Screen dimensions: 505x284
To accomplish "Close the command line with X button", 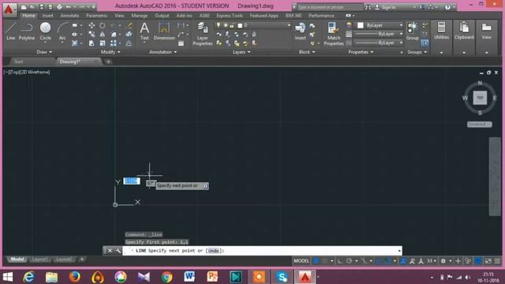I will pos(110,251).
